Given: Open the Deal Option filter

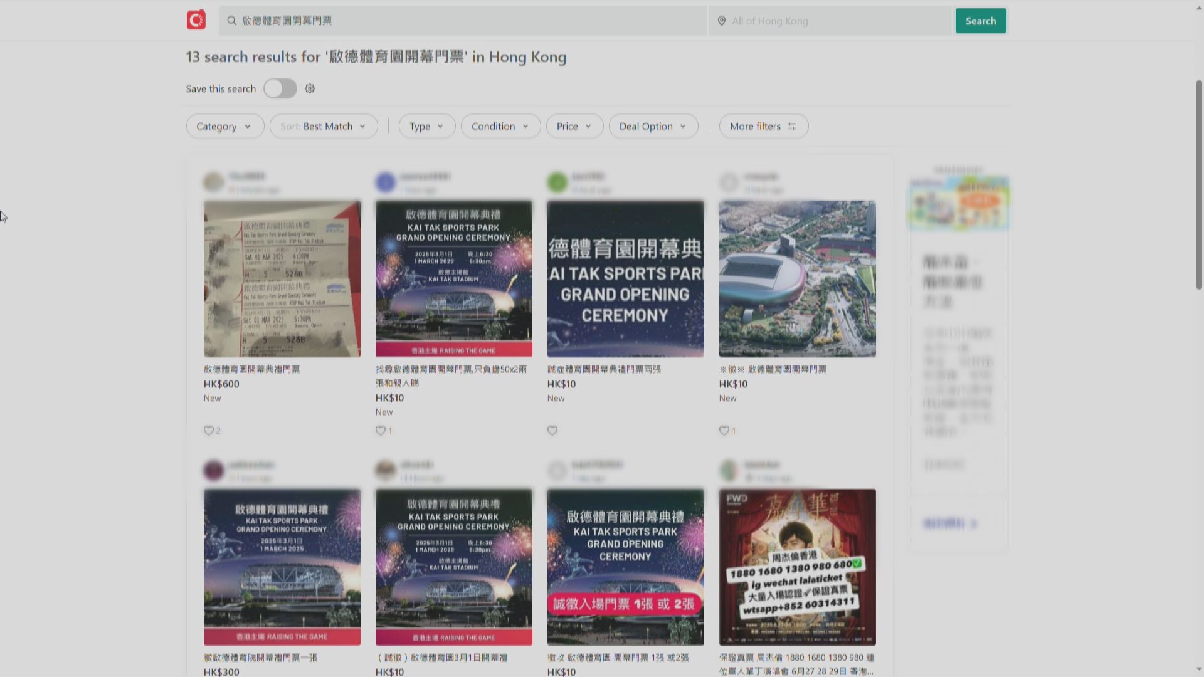Looking at the screenshot, I should coord(653,126).
